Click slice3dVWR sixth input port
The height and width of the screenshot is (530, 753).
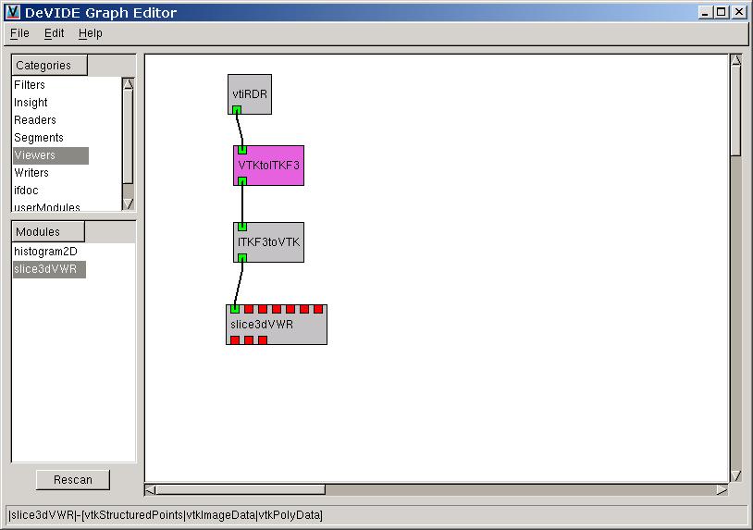coord(304,309)
